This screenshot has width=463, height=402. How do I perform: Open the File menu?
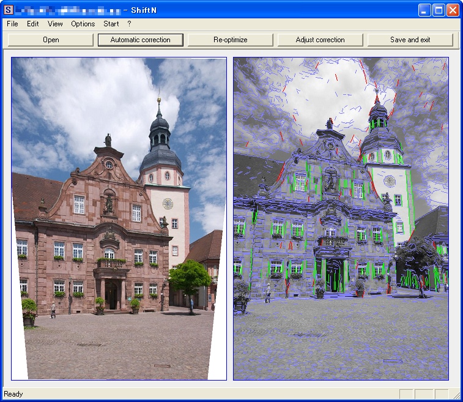point(12,24)
